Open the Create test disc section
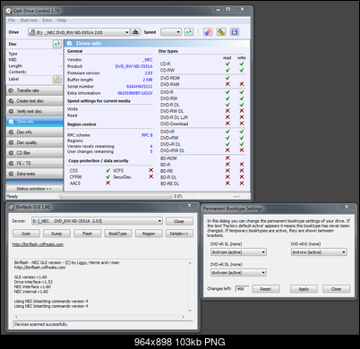 [x=35, y=101]
